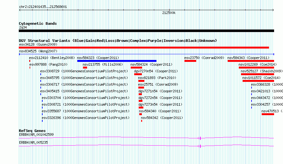Open the nsv584343 (Cooper2011) label
The image size is (283, 164).
coord(248,58)
